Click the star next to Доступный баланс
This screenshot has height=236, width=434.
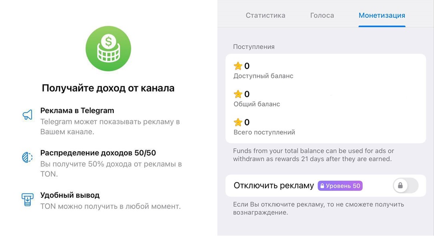pyautogui.click(x=238, y=66)
